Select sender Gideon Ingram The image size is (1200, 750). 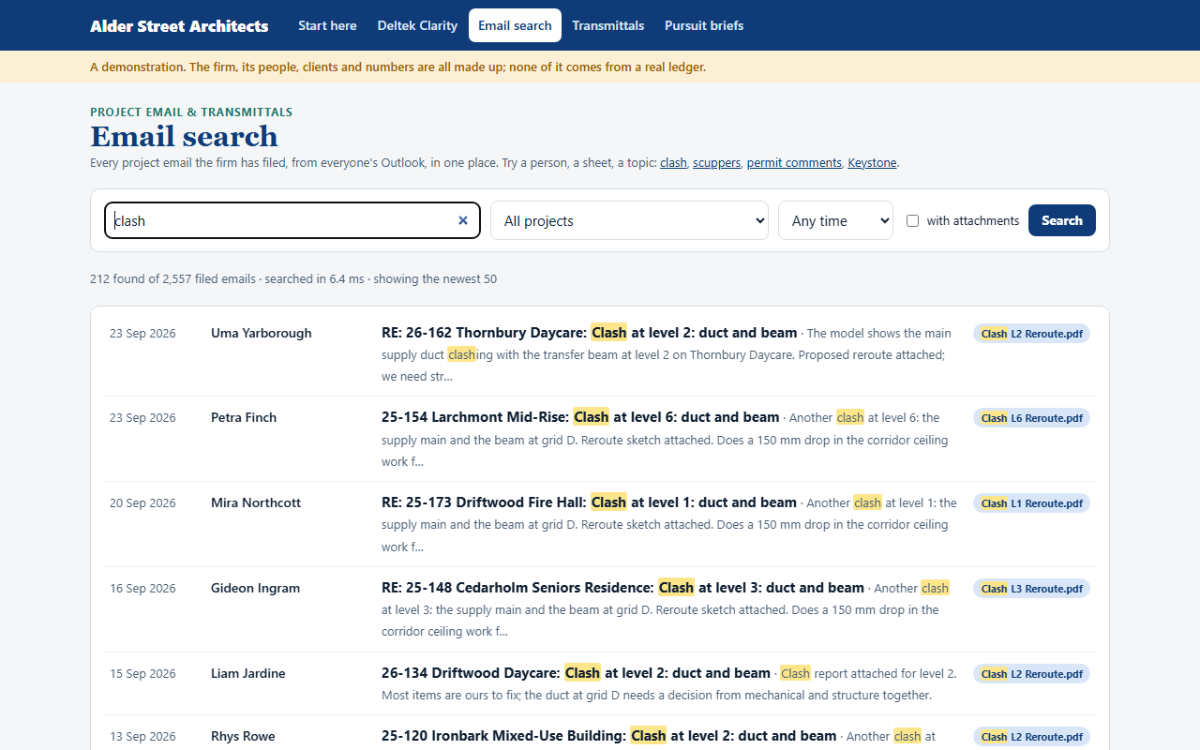pyautogui.click(x=255, y=588)
